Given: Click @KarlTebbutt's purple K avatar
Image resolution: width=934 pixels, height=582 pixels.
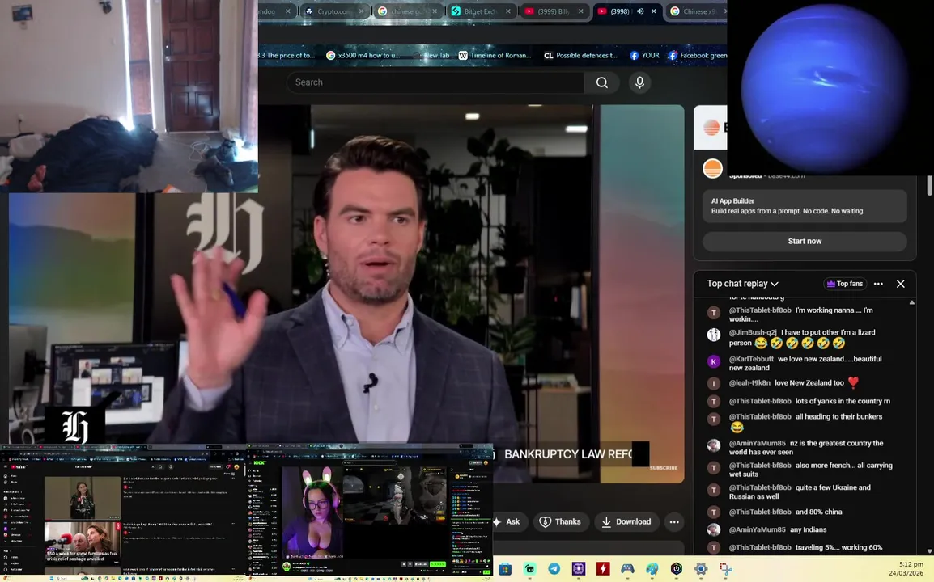Looking at the screenshot, I should [714, 361].
